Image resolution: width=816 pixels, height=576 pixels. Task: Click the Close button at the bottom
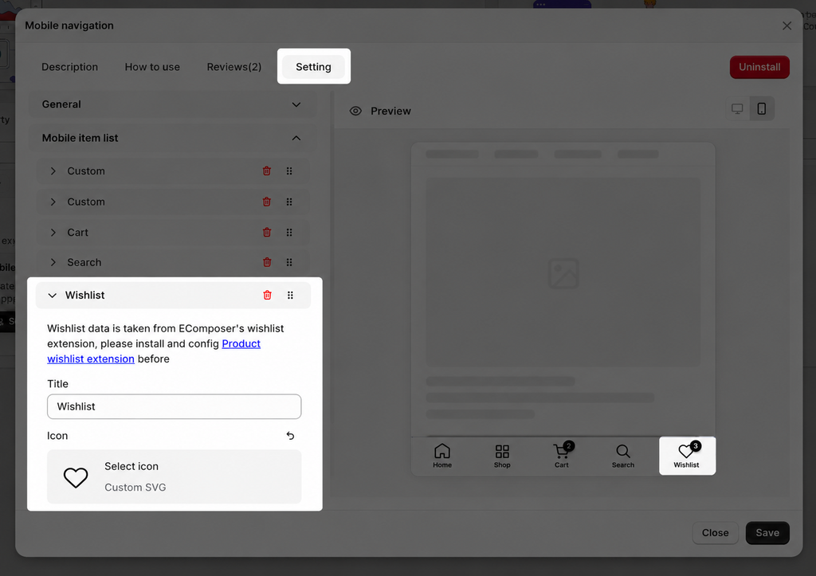point(715,533)
